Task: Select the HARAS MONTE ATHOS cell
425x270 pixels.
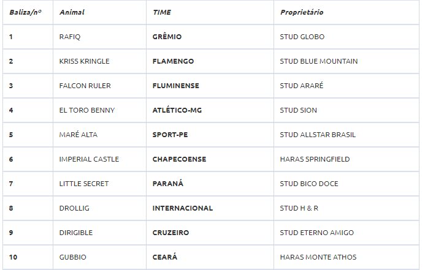Action: tap(318, 257)
